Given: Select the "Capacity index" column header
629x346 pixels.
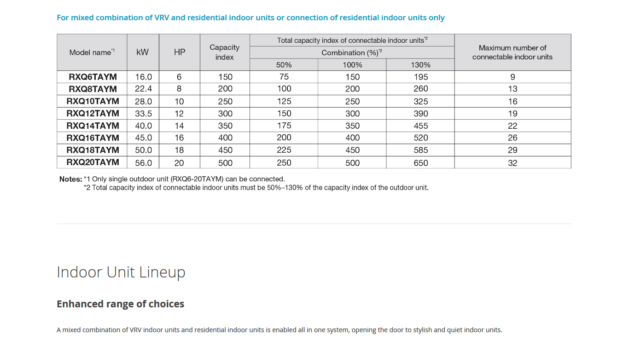Looking at the screenshot, I should point(225,52).
